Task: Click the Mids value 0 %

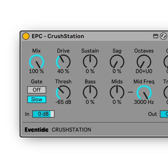Action: (x=117, y=102)
